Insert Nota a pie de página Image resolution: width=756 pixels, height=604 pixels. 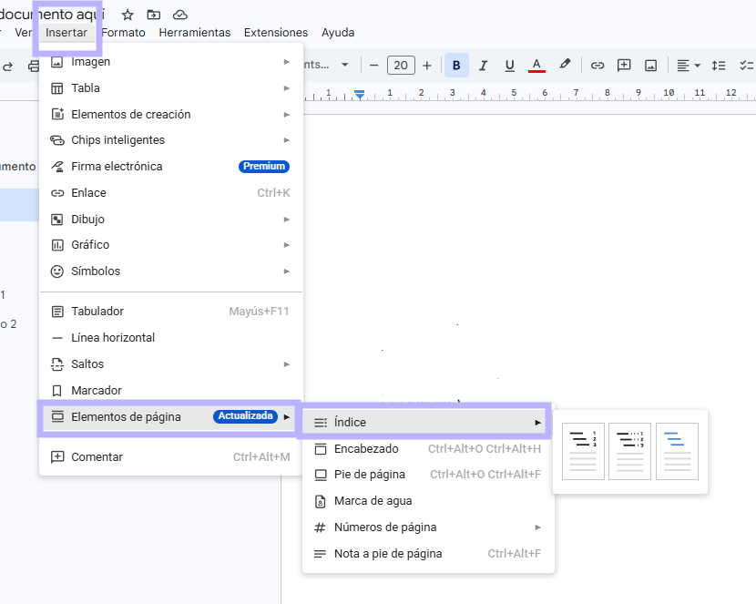click(x=428, y=554)
